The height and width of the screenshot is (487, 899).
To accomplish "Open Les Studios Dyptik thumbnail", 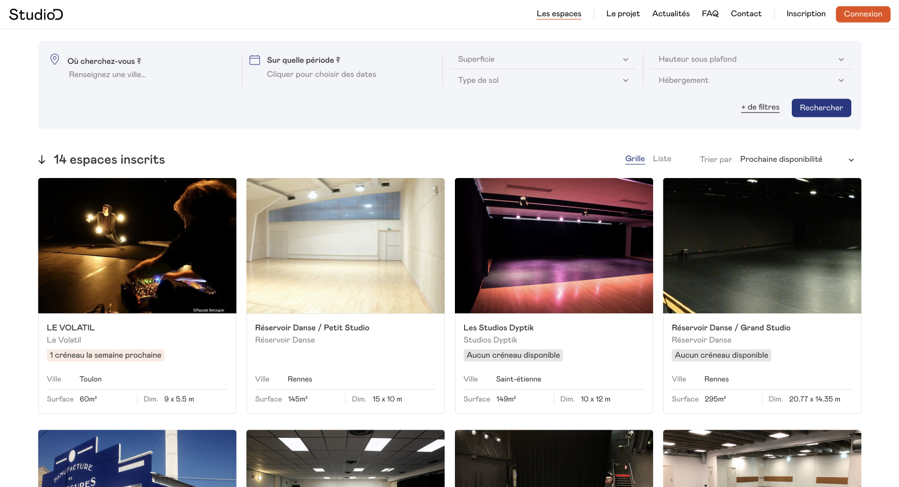I will tap(553, 246).
